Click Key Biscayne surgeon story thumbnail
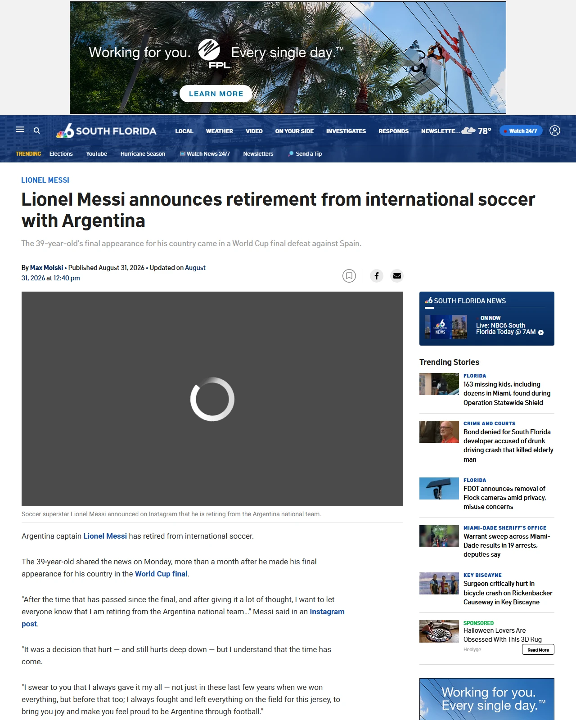 coord(439,583)
